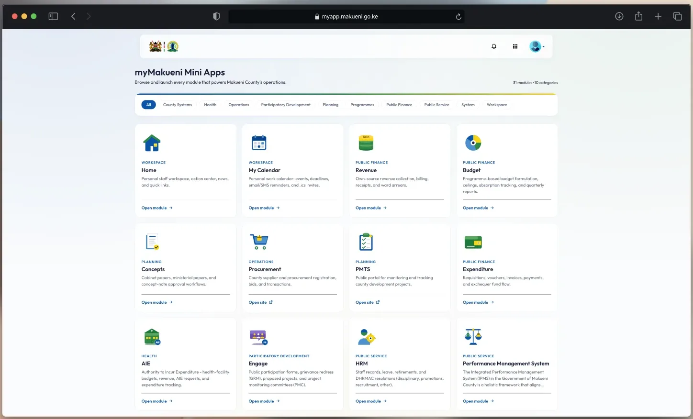Reload the page in Safari
The width and height of the screenshot is (693, 419).
(x=458, y=17)
